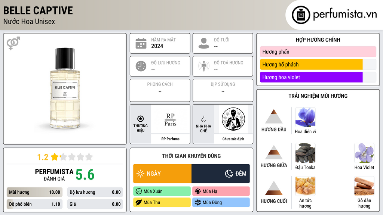Click the Độ phổ biến 1.10 score bar
The image size is (383, 215).
[x=34, y=204]
